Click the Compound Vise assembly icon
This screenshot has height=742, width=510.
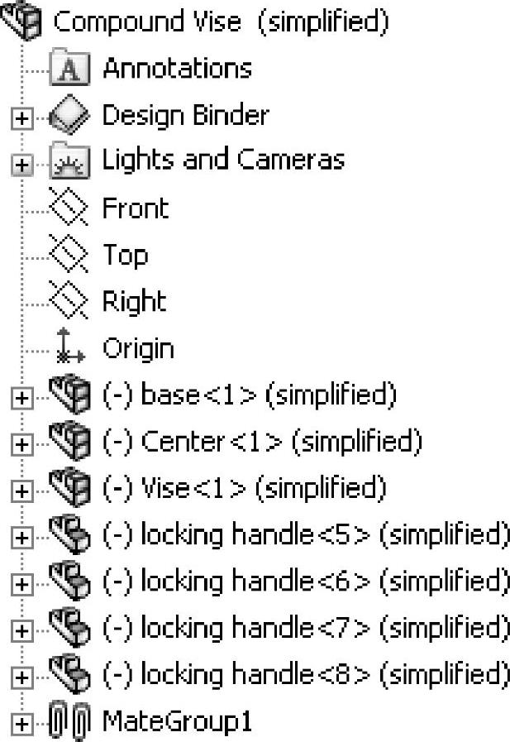click(x=23, y=20)
